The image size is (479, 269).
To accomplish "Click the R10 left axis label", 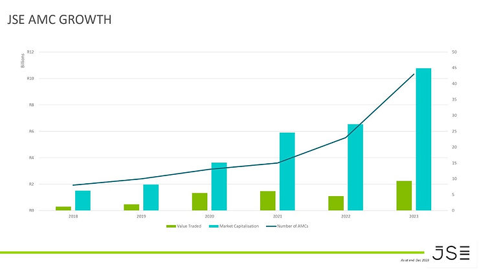I will click(x=30, y=79).
